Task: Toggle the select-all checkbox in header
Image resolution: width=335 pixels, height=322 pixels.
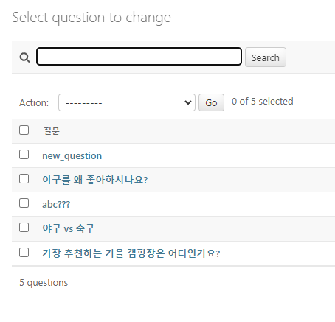Action: tap(24, 130)
